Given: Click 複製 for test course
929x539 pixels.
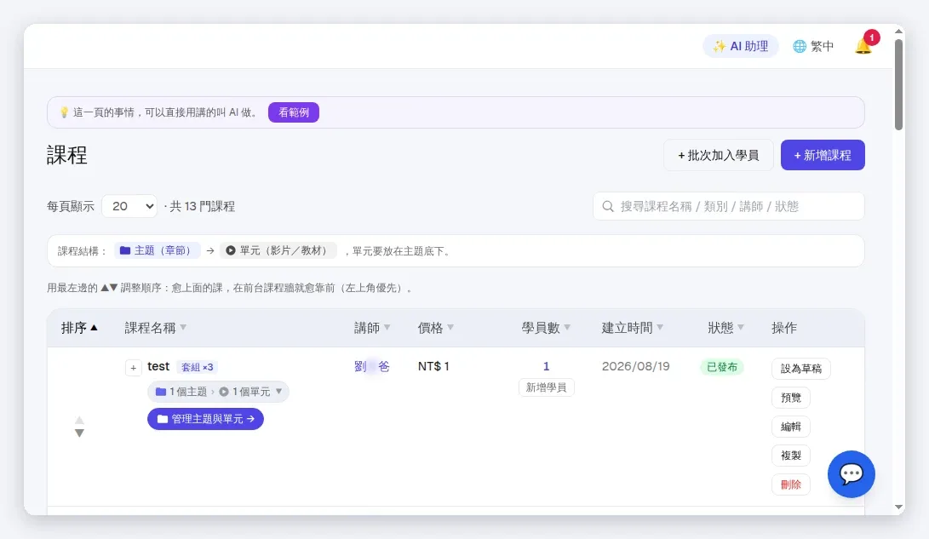Looking at the screenshot, I should [x=791, y=456].
